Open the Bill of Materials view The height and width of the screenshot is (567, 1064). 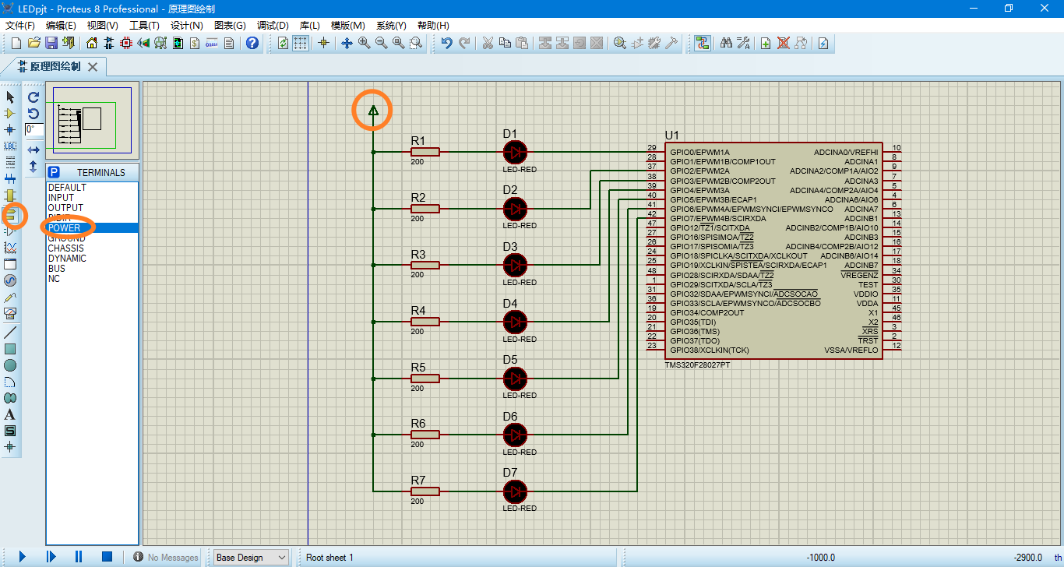coord(195,43)
